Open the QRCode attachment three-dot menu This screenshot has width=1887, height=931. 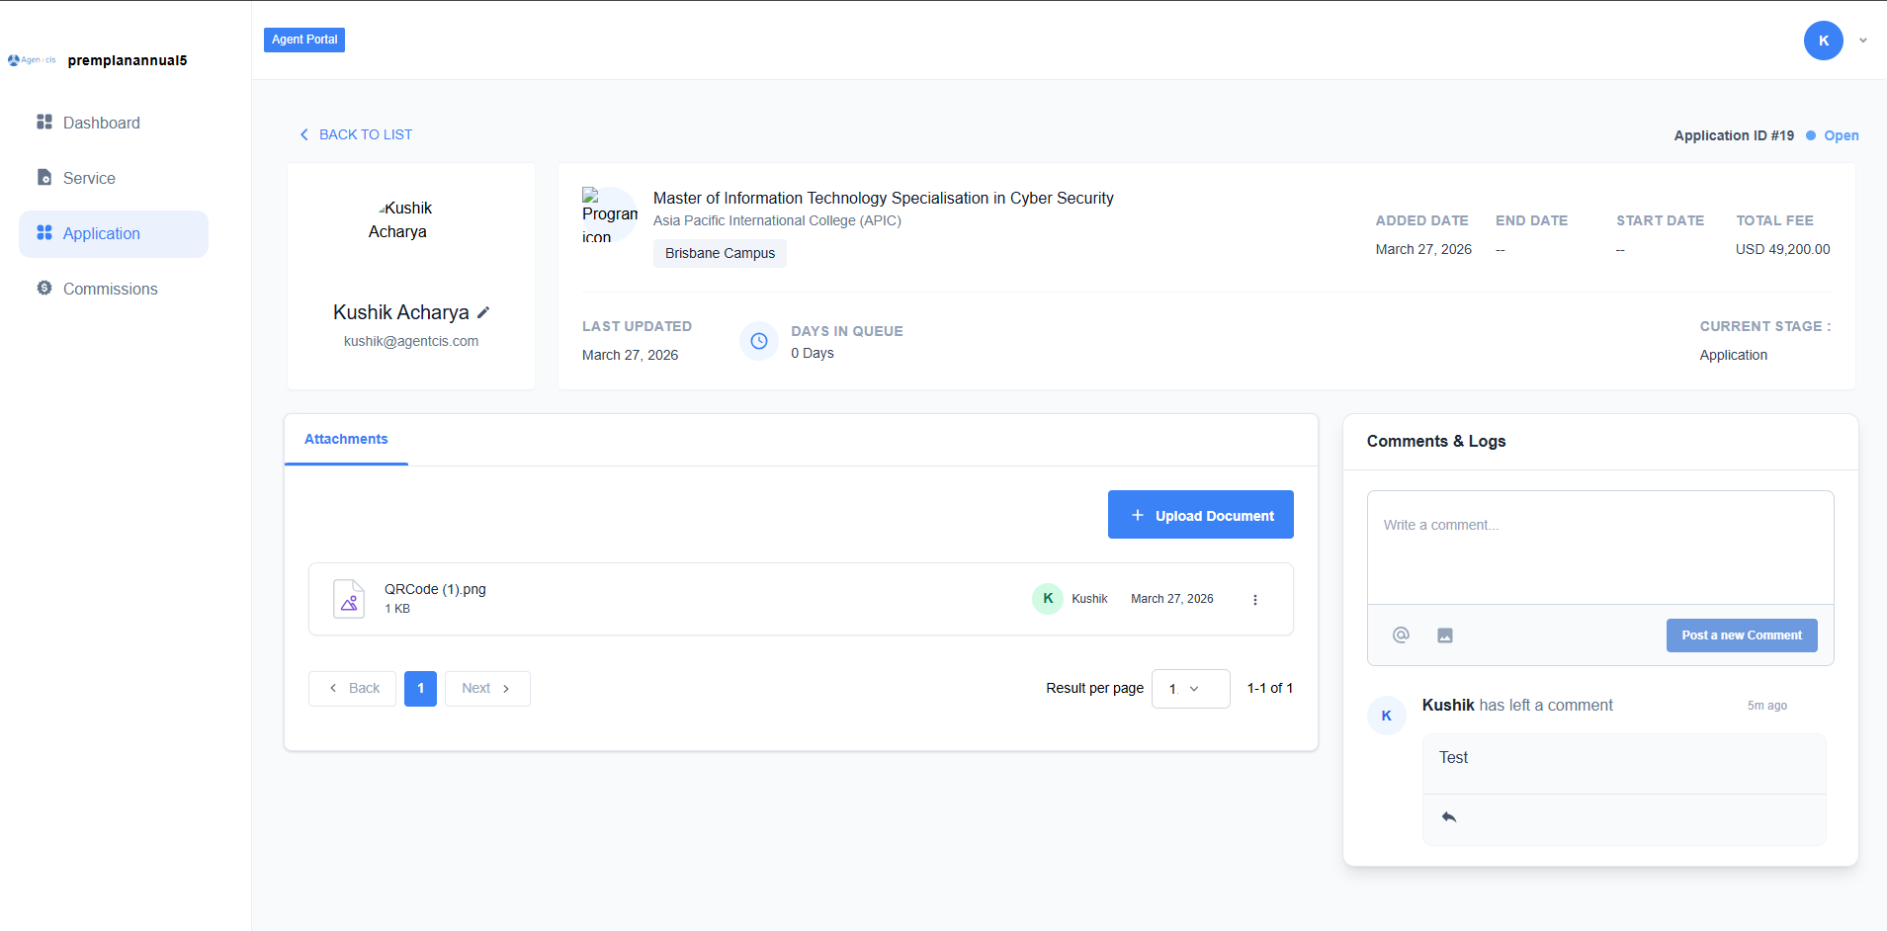point(1255,600)
